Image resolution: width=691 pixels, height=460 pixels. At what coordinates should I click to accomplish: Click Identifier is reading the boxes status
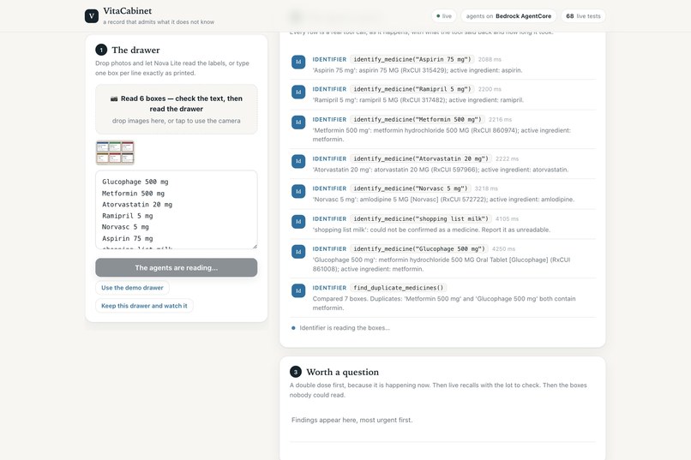click(x=345, y=328)
